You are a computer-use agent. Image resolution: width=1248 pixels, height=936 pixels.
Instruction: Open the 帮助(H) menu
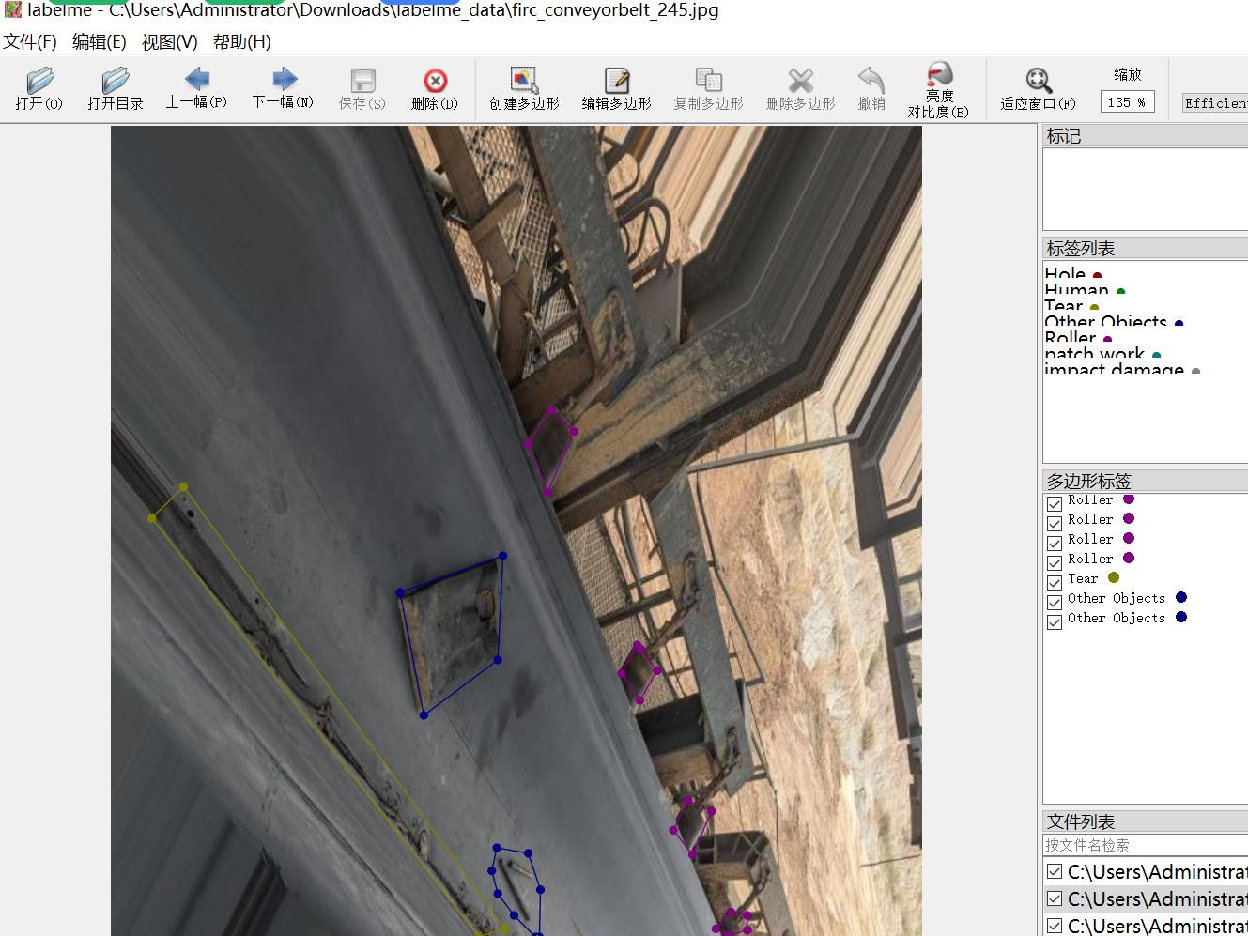pyautogui.click(x=241, y=41)
